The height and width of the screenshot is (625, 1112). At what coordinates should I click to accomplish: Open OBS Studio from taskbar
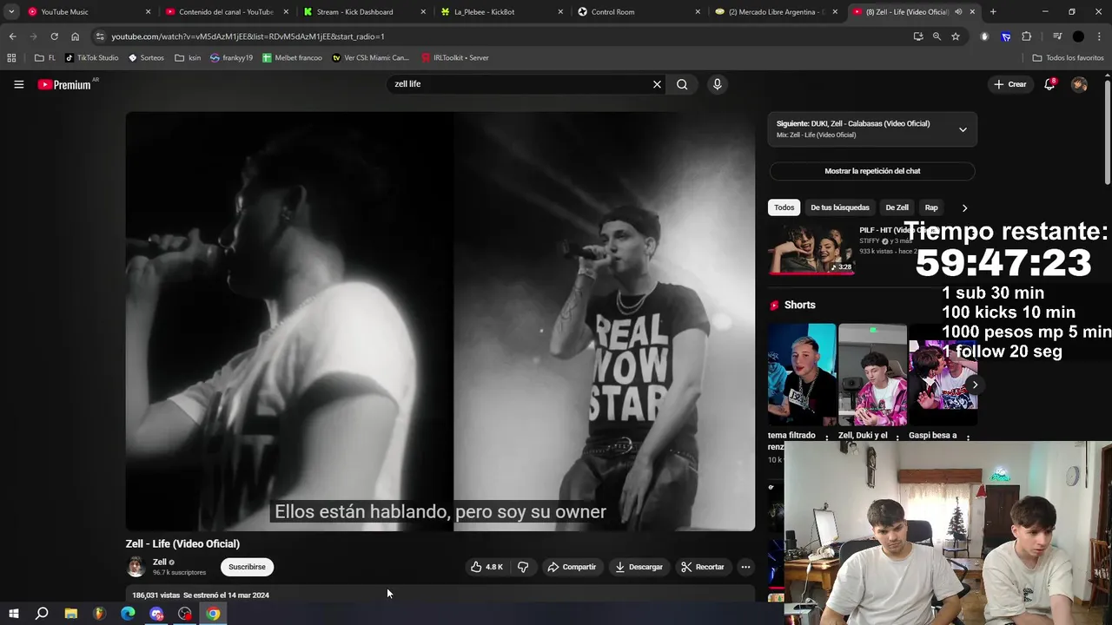185,614
